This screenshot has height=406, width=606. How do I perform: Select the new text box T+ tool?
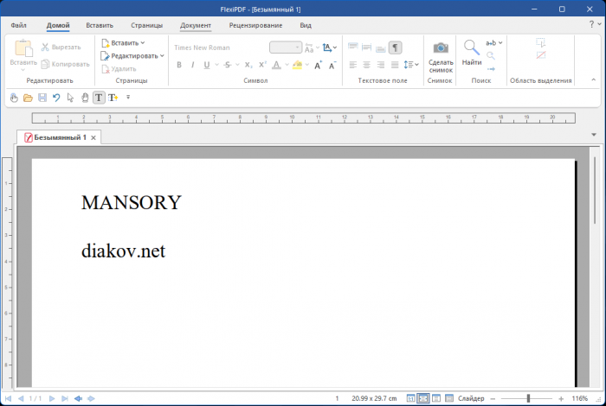click(113, 98)
